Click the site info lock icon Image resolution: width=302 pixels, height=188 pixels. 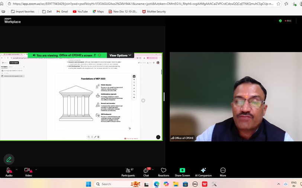coord(9,4)
